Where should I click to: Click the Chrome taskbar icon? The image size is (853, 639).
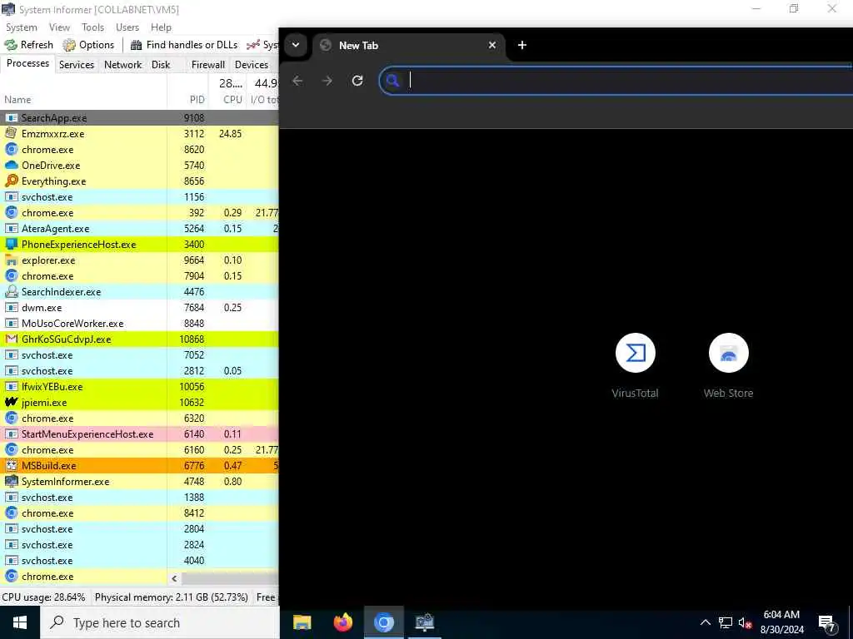[x=383, y=622]
